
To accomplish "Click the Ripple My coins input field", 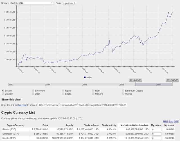I will point(157,138).
